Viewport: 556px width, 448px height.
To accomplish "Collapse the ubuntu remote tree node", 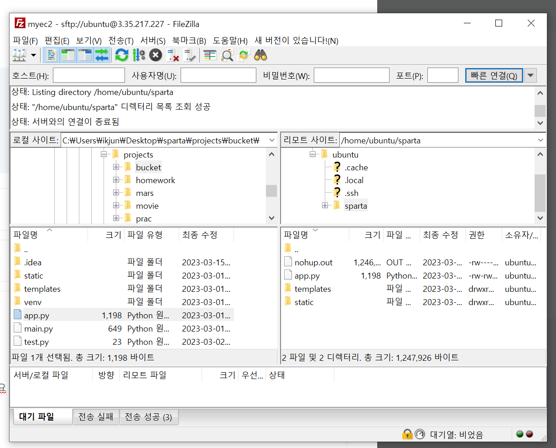I will [x=312, y=154].
